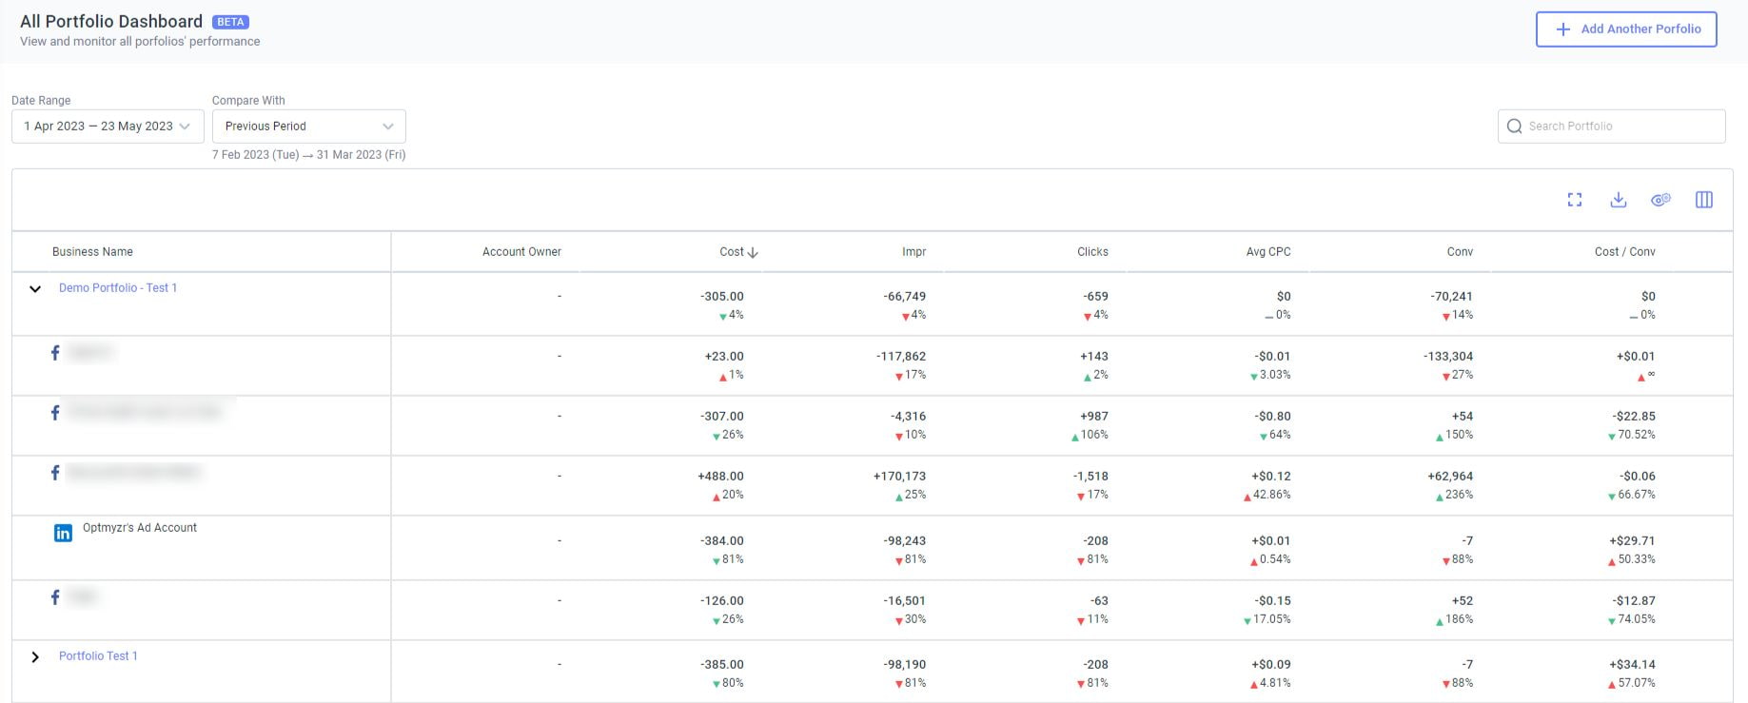The width and height of the screenshot is (1748, 703).
Task: Sort by Clicks column header
Action: [x=1092, y=252]
